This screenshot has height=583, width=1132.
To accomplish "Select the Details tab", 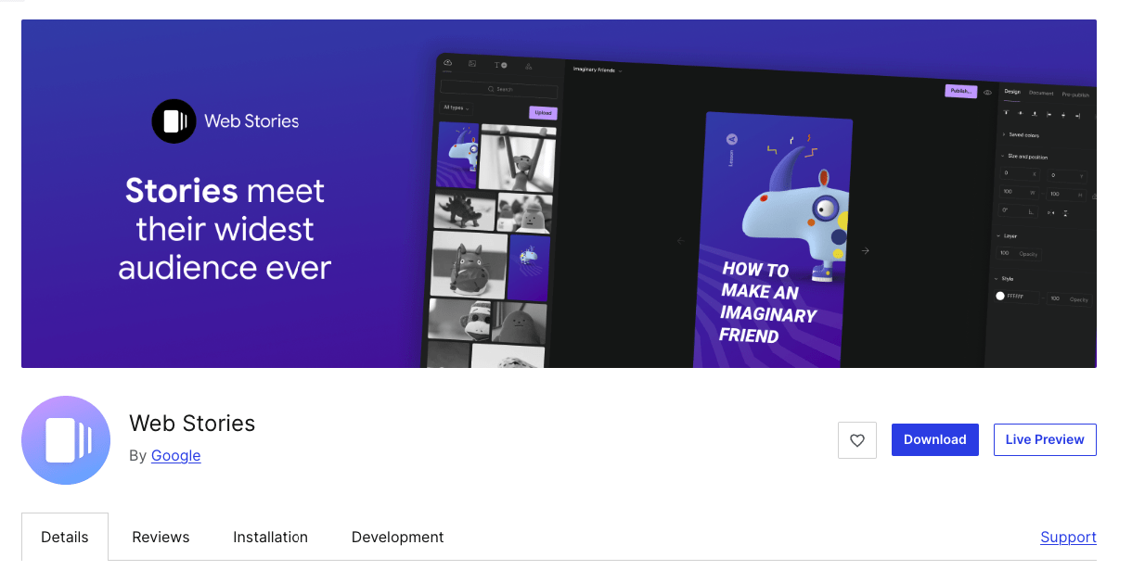I will (x=65, y=537).
